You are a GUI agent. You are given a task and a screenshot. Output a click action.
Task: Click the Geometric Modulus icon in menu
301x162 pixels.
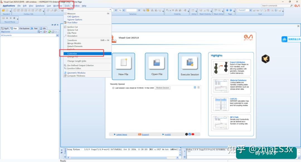(65, 73)
